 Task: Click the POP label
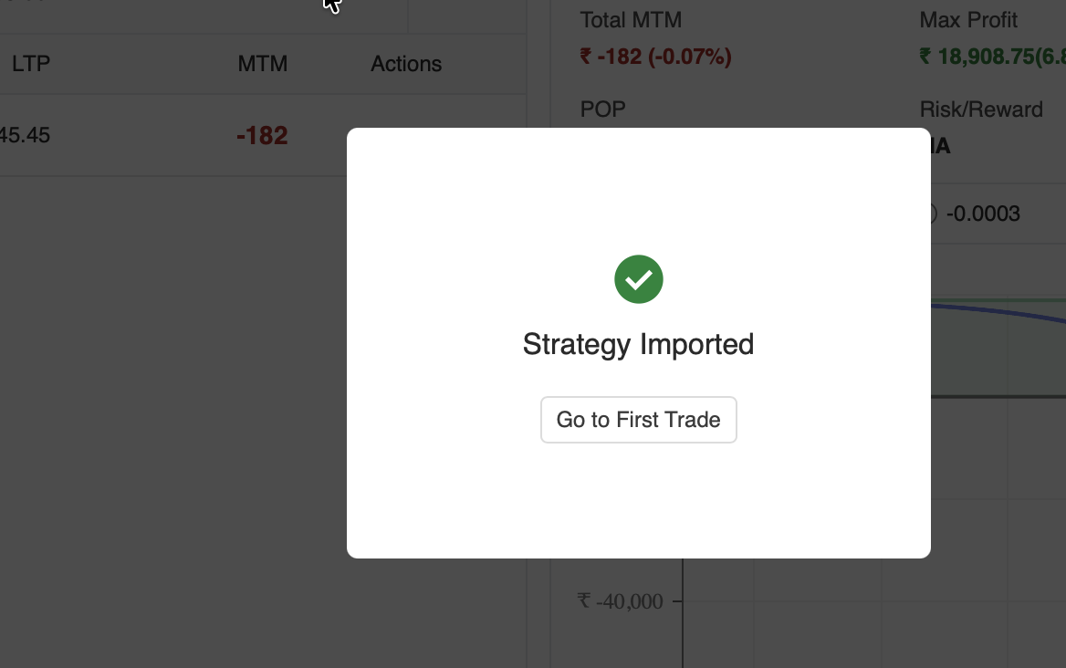pos(603,110)
